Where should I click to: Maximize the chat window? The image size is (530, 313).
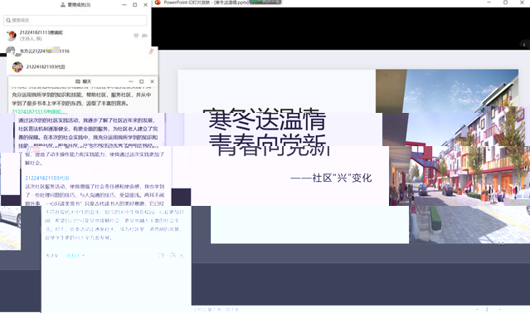pyautogui.click(x=142, y=81)
